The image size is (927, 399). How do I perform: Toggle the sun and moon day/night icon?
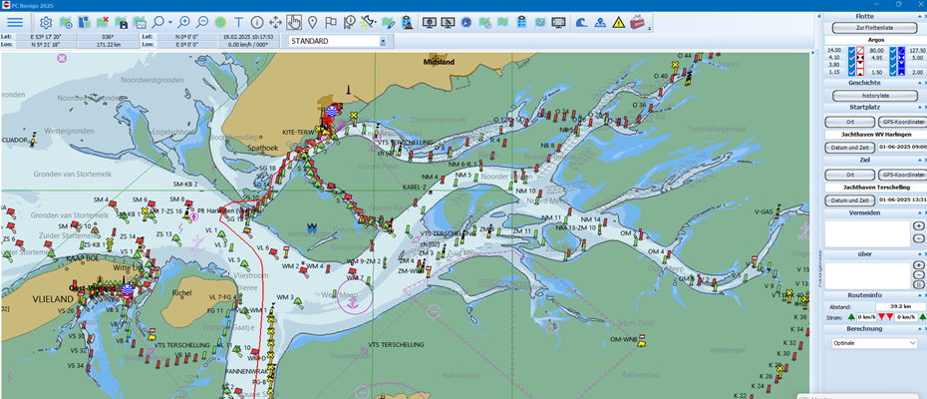[368, 23]
